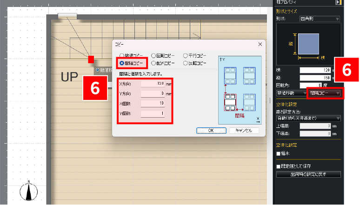This screenshot has height=205, width=360.
Task: Open the 数値移動 dropdown
Action: pos(291,93)
